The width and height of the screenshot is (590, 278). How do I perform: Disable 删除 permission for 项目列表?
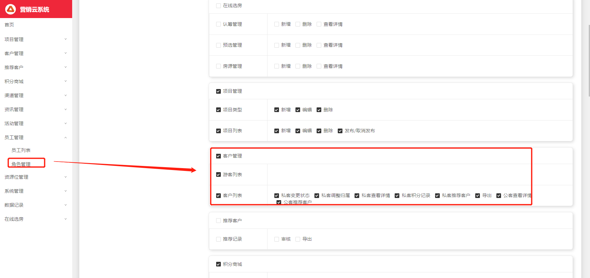(319, 131)
